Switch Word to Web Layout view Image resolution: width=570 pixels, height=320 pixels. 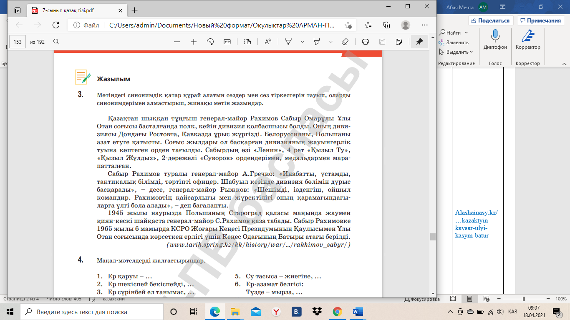tap(486, 299)
